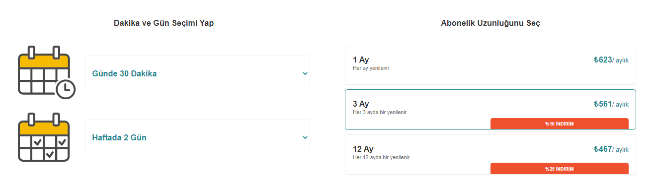Click the calendar with clock icon
This screenshot has width=653, height=189.
coord(46,72)
